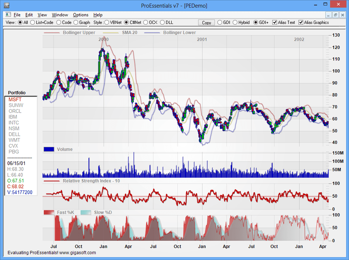
Task: Select CVX in the Portfolio list
Action: click(13, 146)
